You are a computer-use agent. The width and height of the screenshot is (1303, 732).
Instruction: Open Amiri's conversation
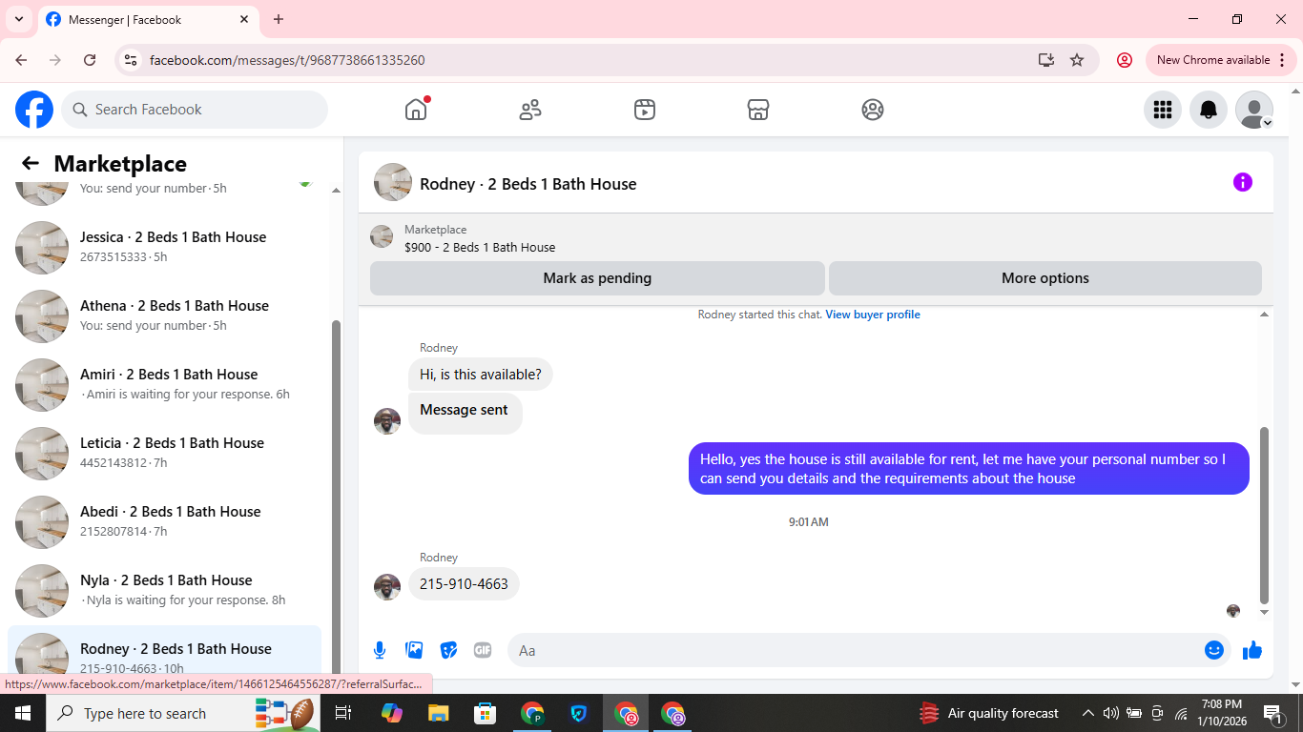[164, 384]
